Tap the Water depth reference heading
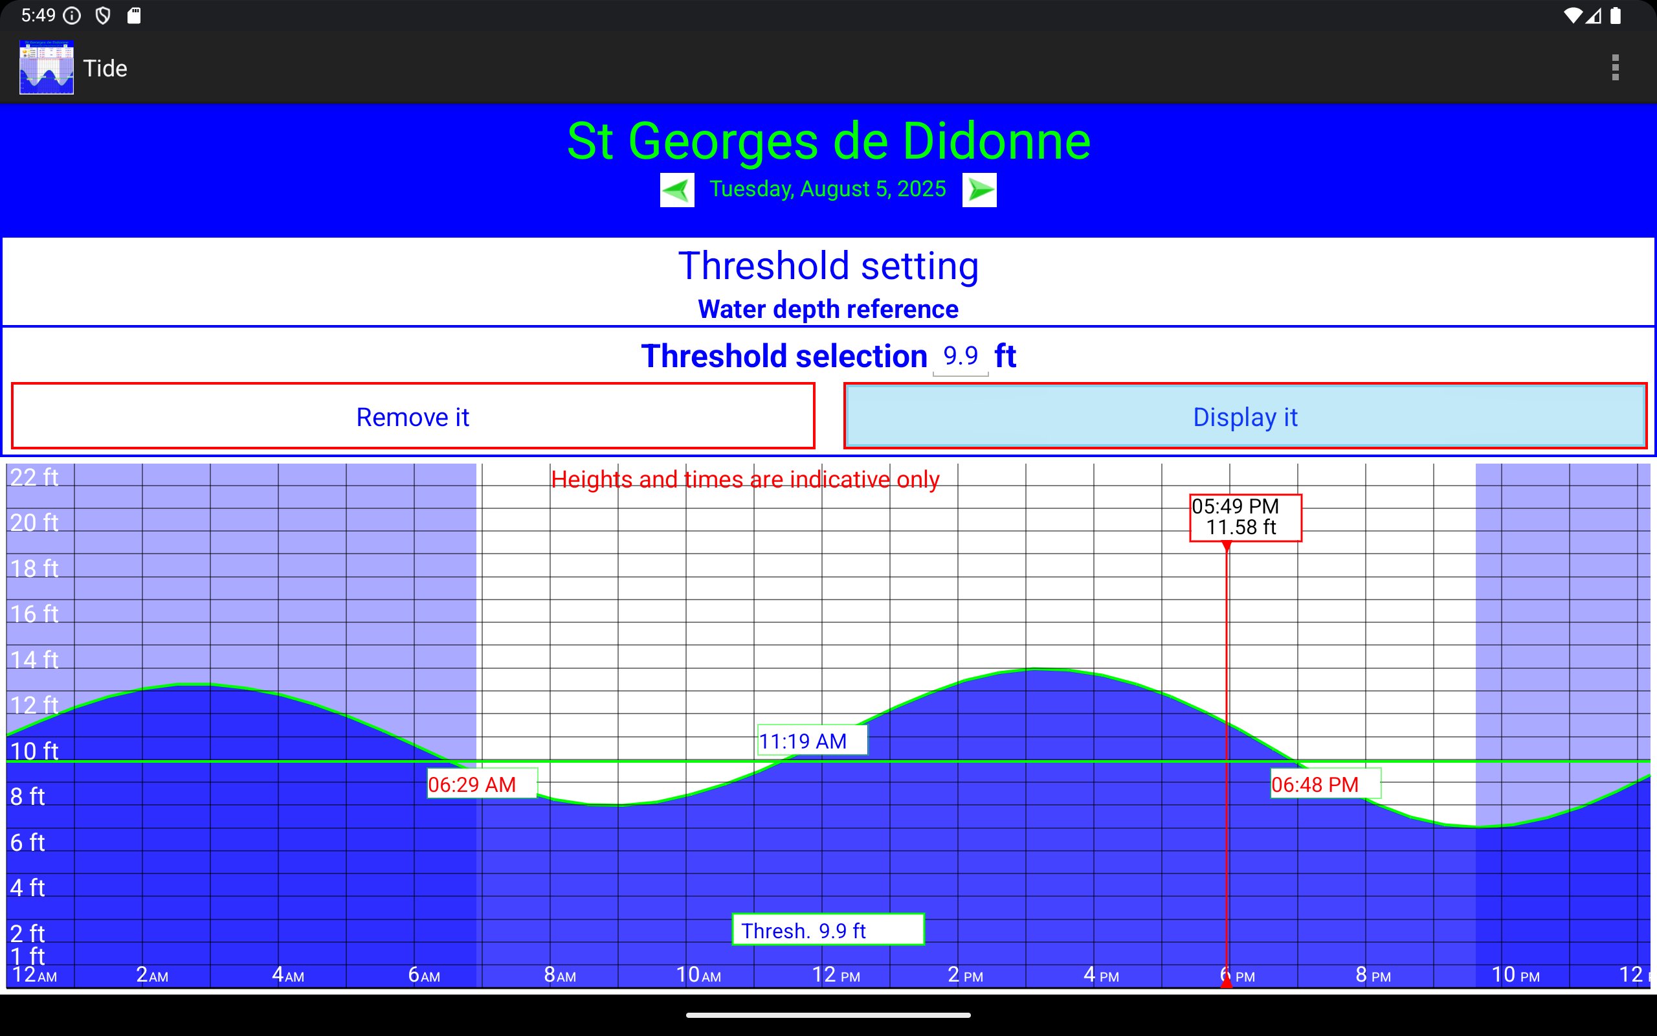 [827, 309]
